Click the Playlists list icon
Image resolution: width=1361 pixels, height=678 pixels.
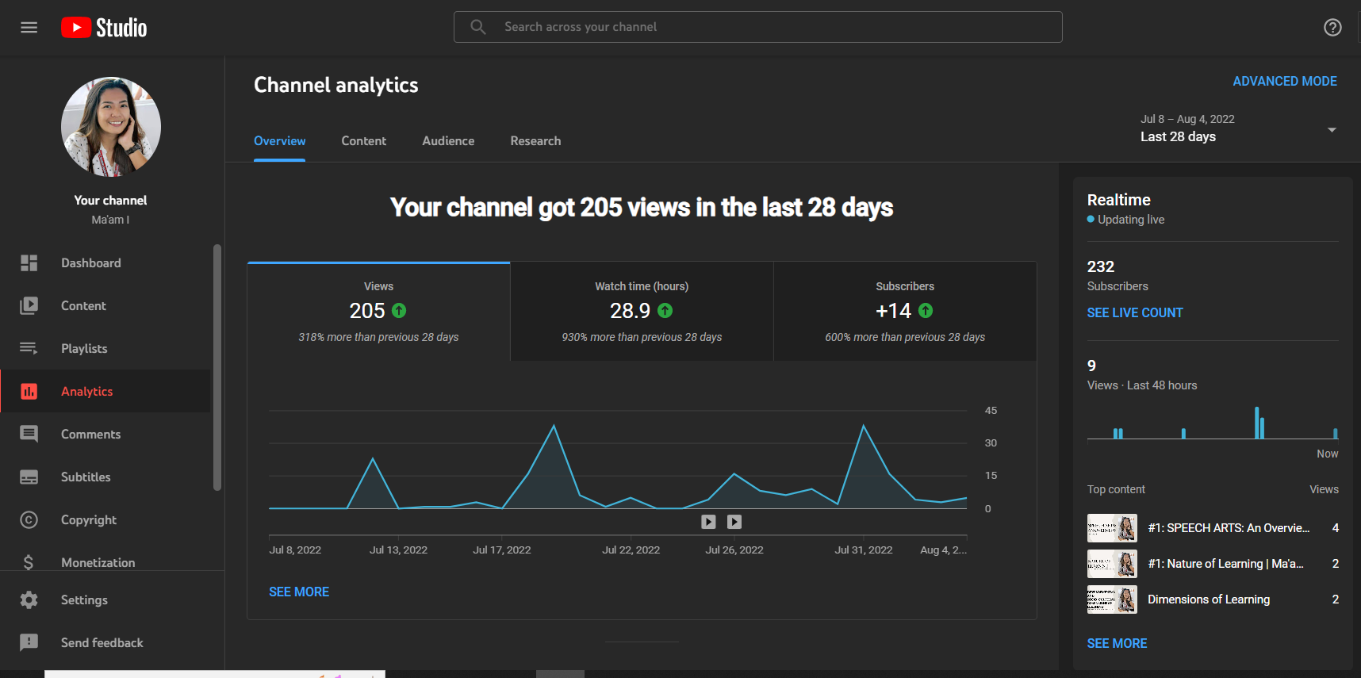coord(29,349)
